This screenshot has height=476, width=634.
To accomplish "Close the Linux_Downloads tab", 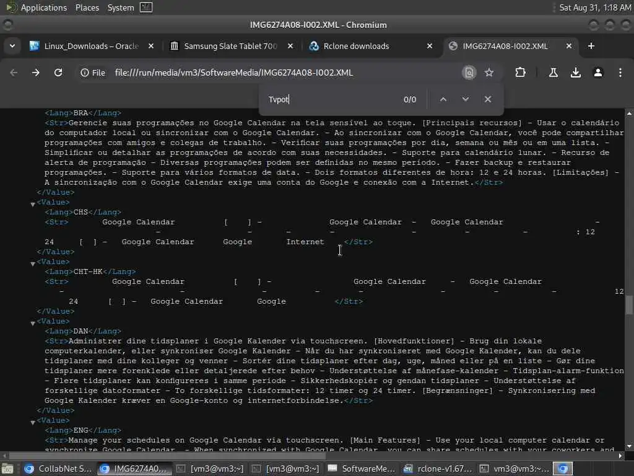I will pos(151,46).
